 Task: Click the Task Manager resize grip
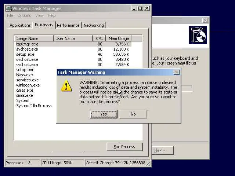tap(148, 164)
